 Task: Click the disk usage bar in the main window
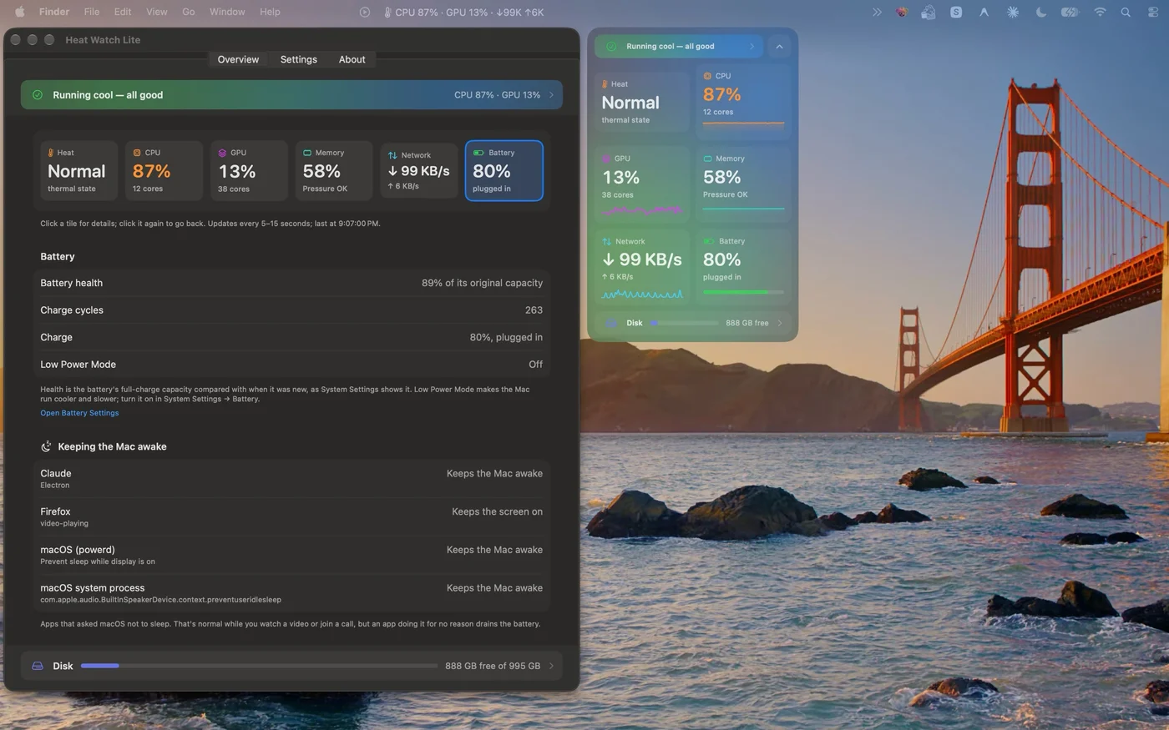click(x=259, y=666)
